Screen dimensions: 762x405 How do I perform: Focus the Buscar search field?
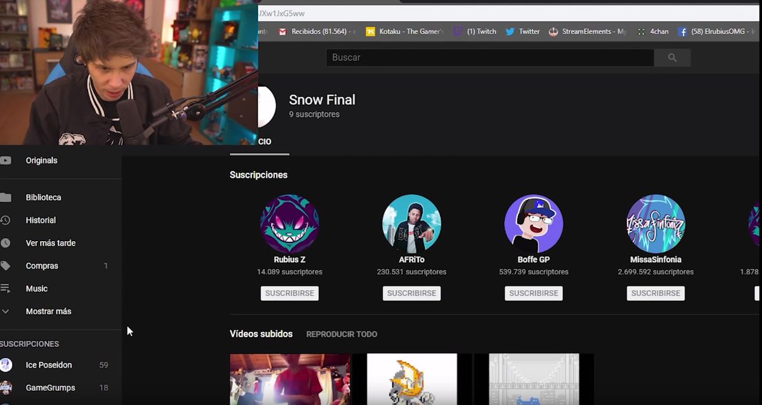click(x=490, y=58)
